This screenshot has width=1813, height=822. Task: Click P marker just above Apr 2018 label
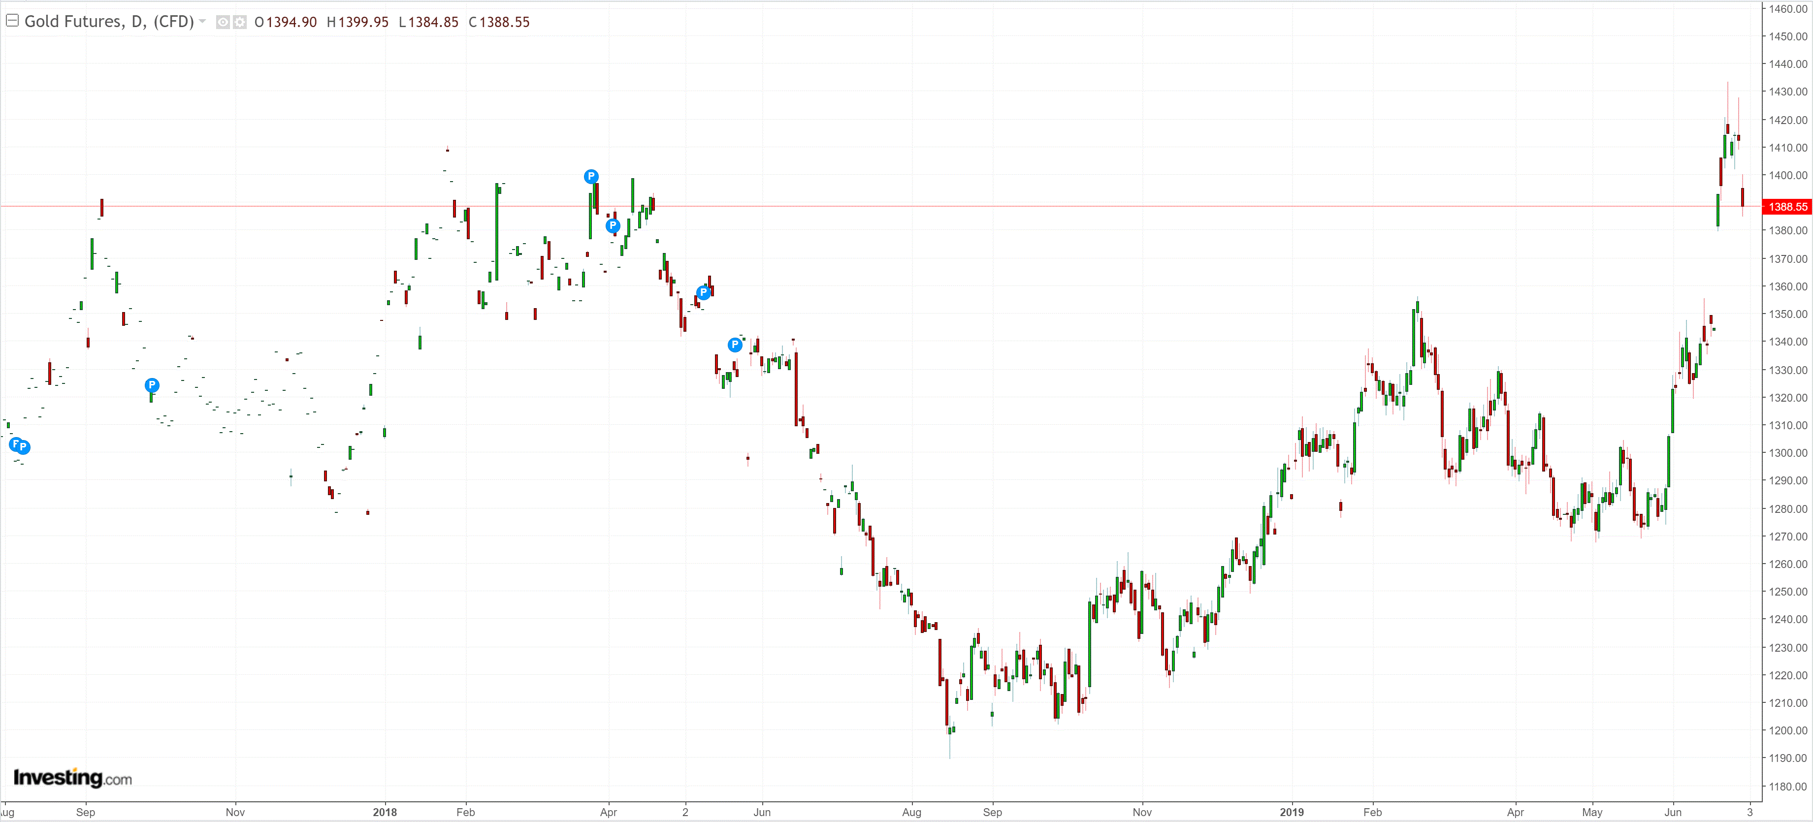(x=613, y=225)
